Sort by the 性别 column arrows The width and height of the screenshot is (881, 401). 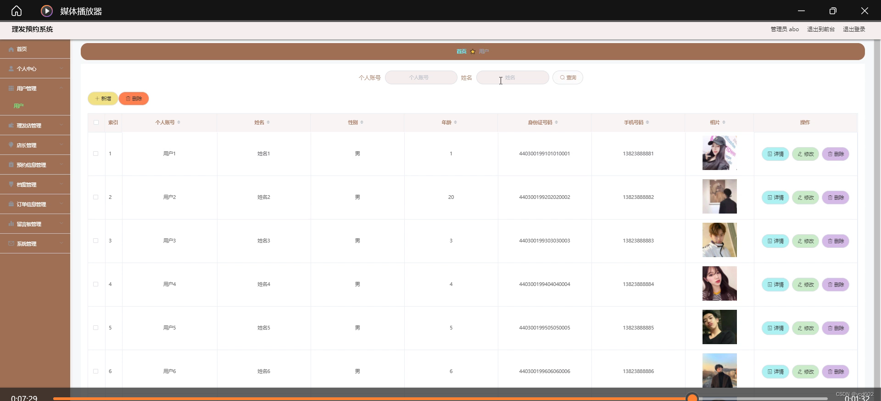[x=362, y=122]
